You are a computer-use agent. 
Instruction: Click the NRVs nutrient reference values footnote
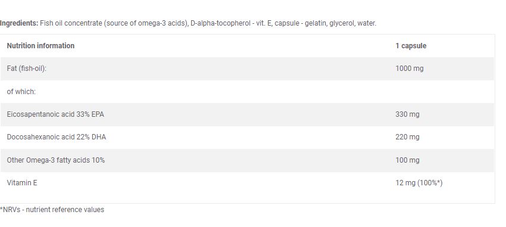click(x=52, y=210)
